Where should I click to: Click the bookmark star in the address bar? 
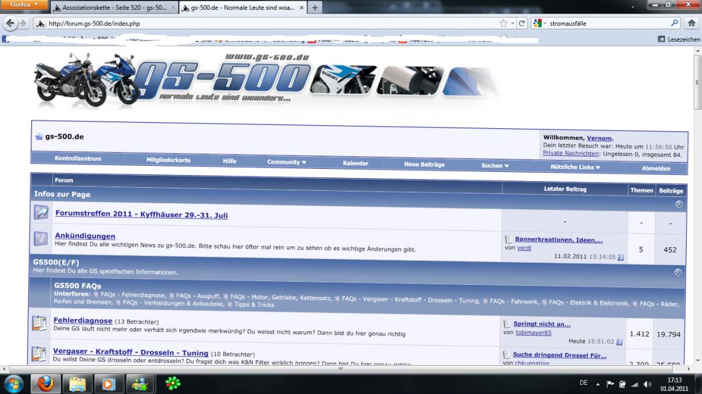pos(504,23)
